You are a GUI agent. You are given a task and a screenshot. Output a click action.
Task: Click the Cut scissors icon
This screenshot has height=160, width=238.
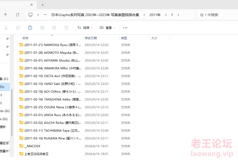[x=6, y=28]
